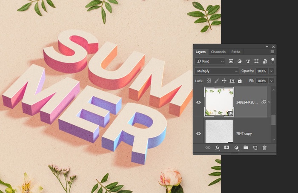Delete layer using the trash icon
This screenshot has height=193, width=298.
[x=264, y=147]
